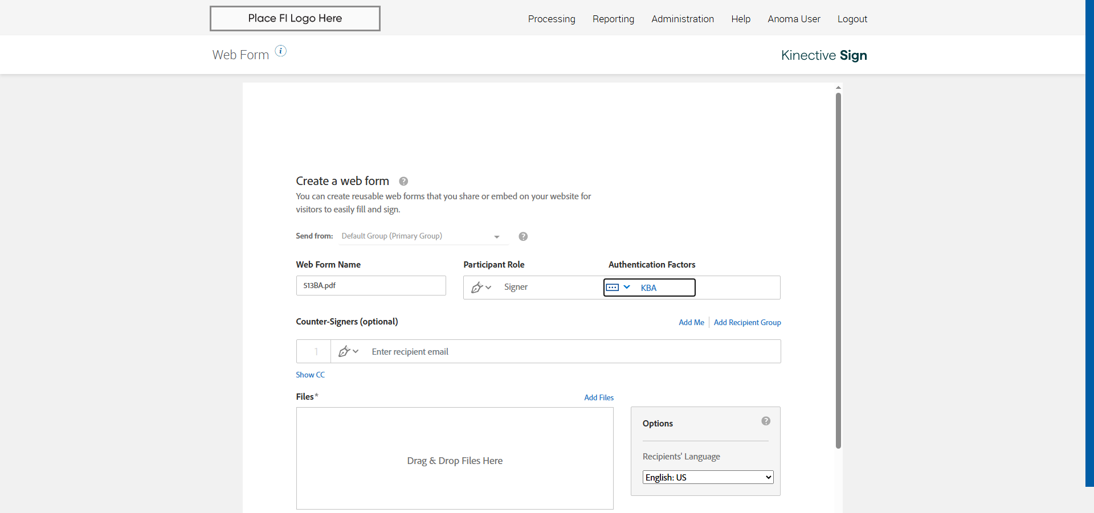This screenshot has height=513, width=1094.
Task: Expand the KBA authentication factor chevron
Action: click(627, 288)
